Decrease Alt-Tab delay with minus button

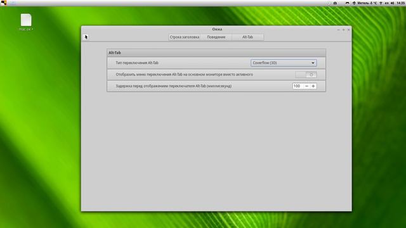[306, 86]
